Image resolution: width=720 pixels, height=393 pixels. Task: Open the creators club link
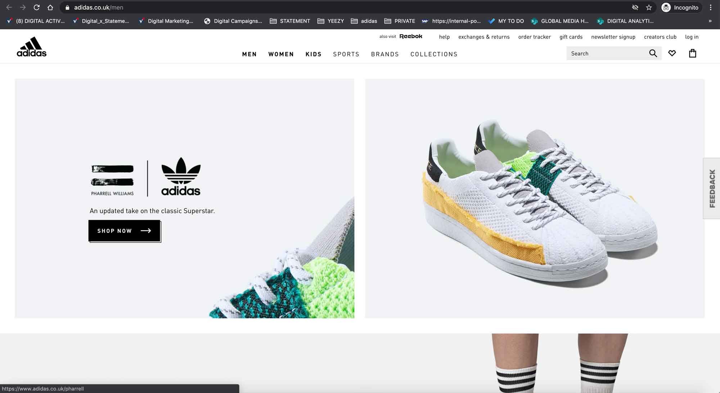[x=660, y=37]
